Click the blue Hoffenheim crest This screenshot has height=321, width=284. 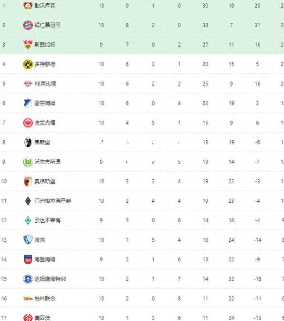coord(28,103)
